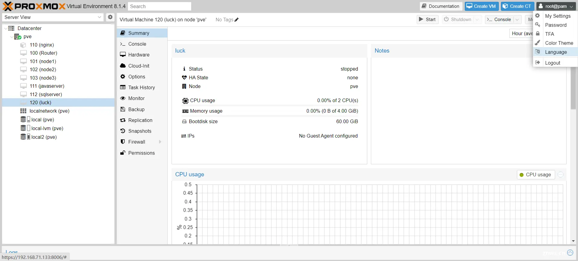Open the Shutdown dropdown arrow
Image resolution: width=578 pixels, height=261 pixels.
pos(477,20)
